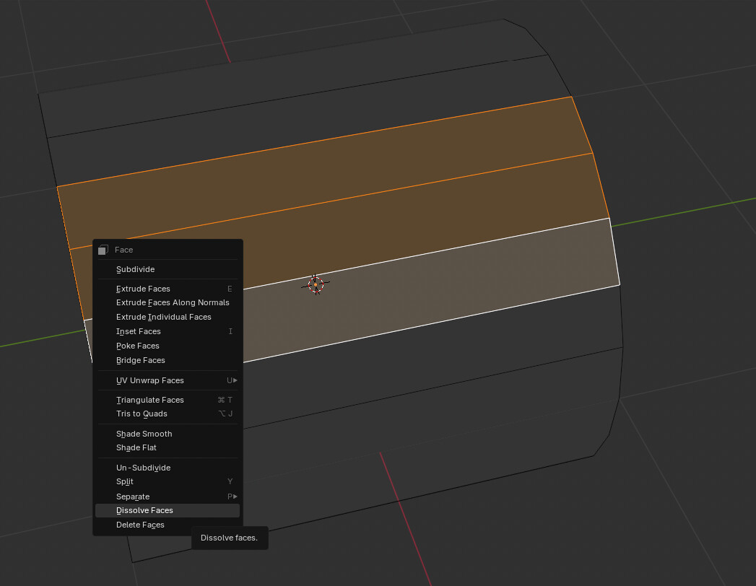The width and height of the screenshot is (756, 586).
Task: Choose Subdivide from the Face menu
Action: click(168, 269)
